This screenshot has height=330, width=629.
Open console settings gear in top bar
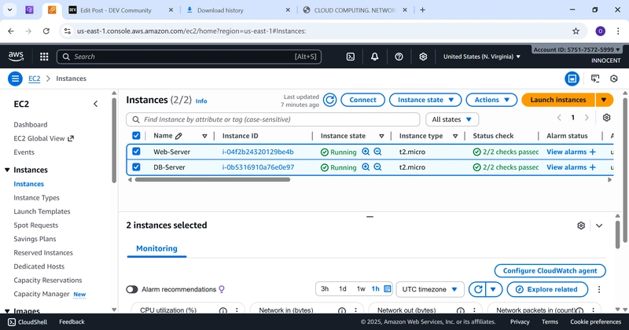[423, 57]
